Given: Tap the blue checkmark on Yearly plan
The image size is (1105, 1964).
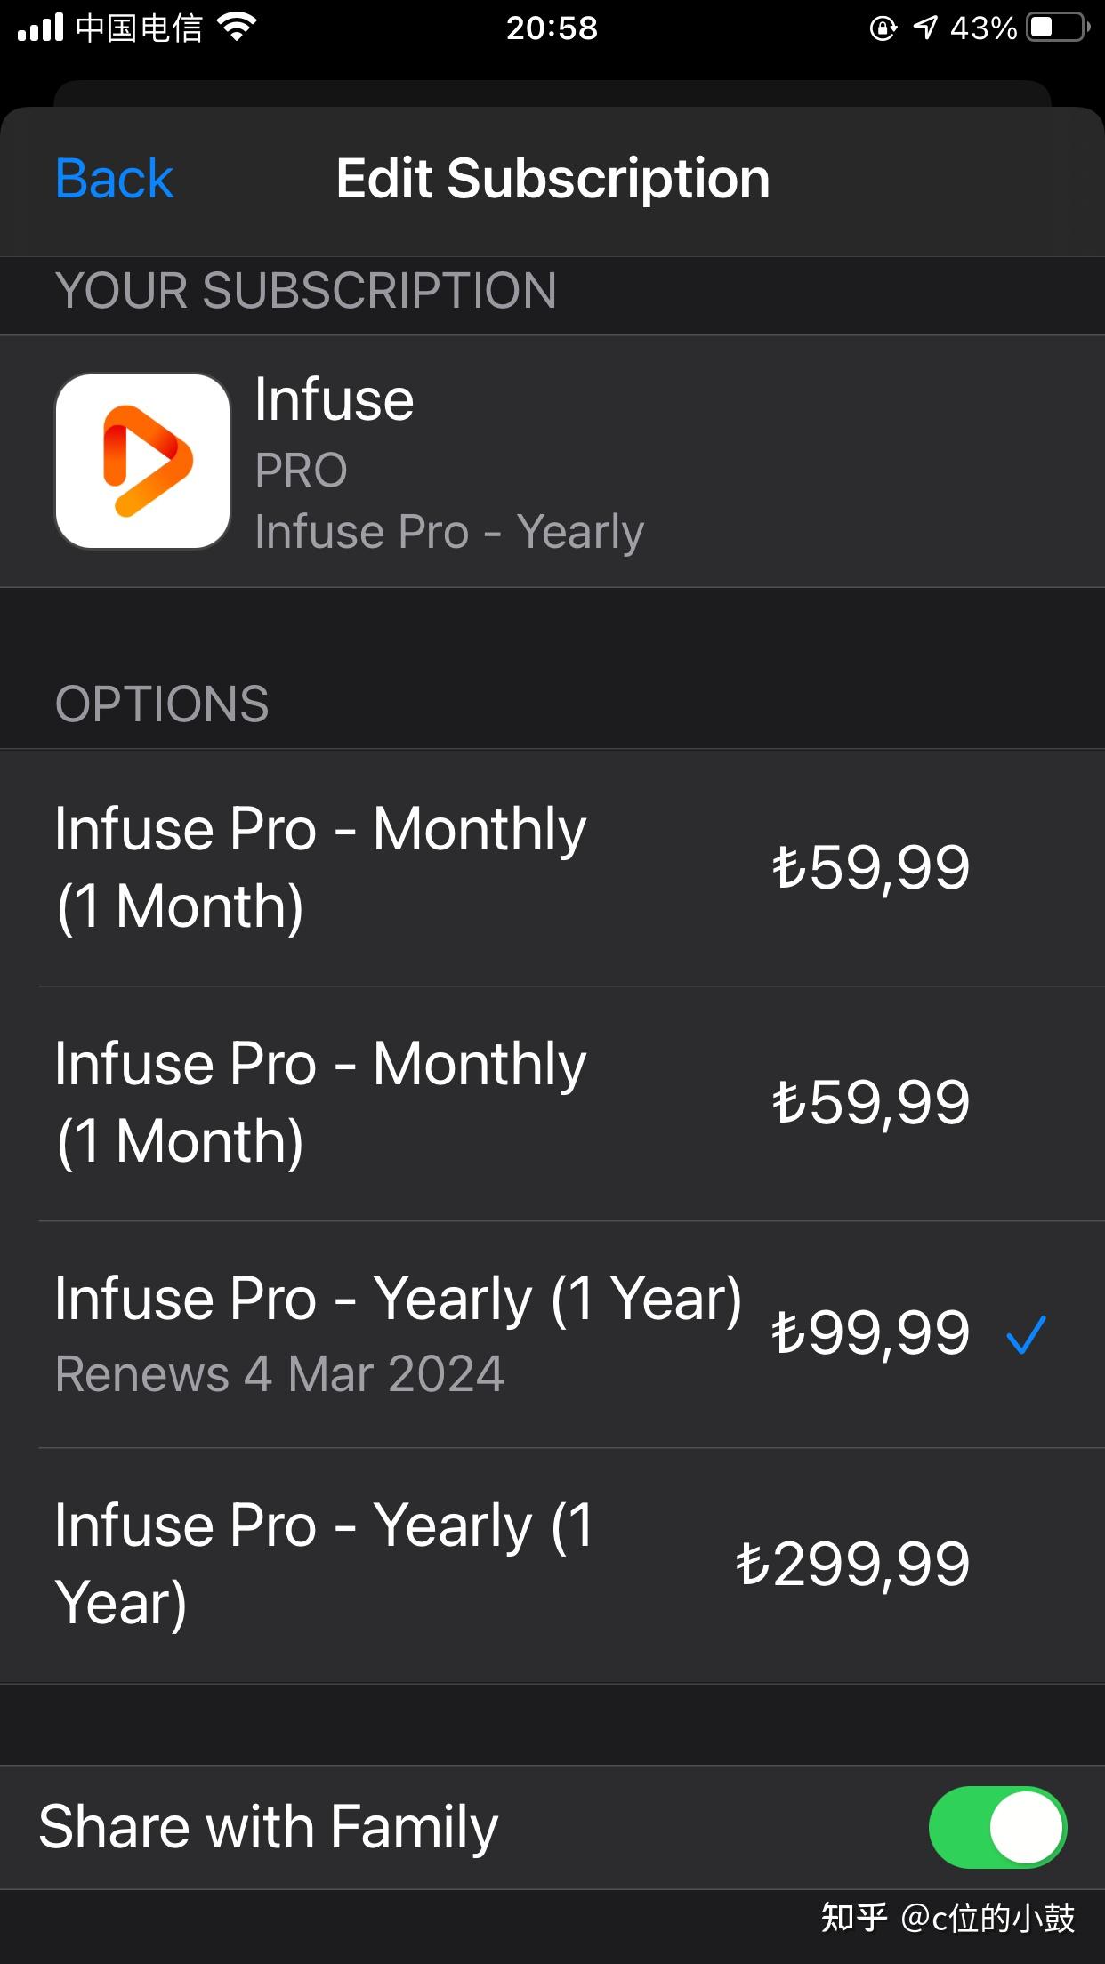Looking at the screenshot, I should point(1025,1334).
